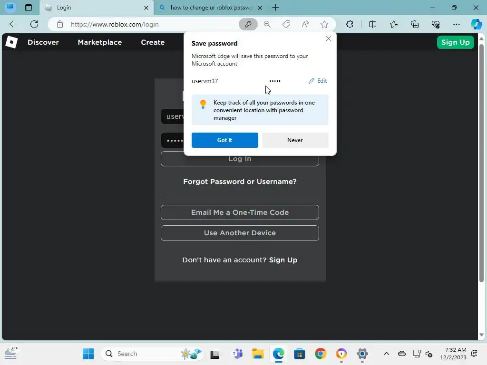Click the address bar URL

[x=115, y=24]
